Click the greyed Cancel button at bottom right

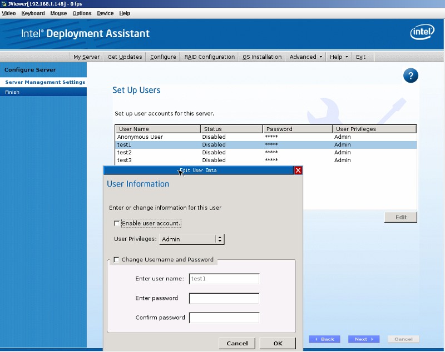click(x=403, y=339)
